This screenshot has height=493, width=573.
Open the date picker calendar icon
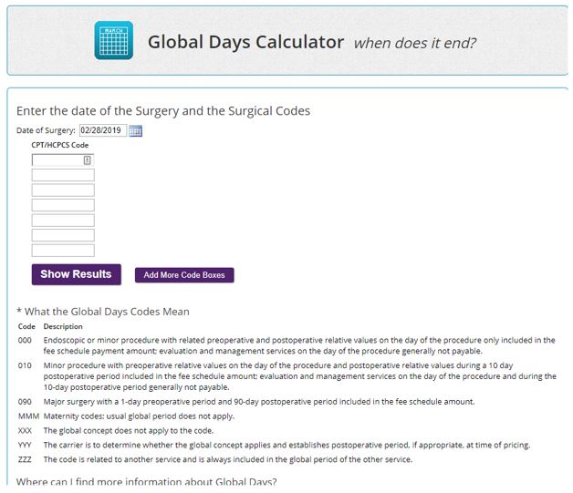coord(136,131)
